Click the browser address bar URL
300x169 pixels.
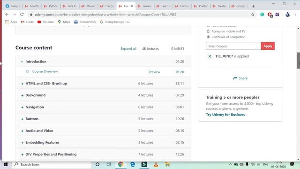[105, 15]
